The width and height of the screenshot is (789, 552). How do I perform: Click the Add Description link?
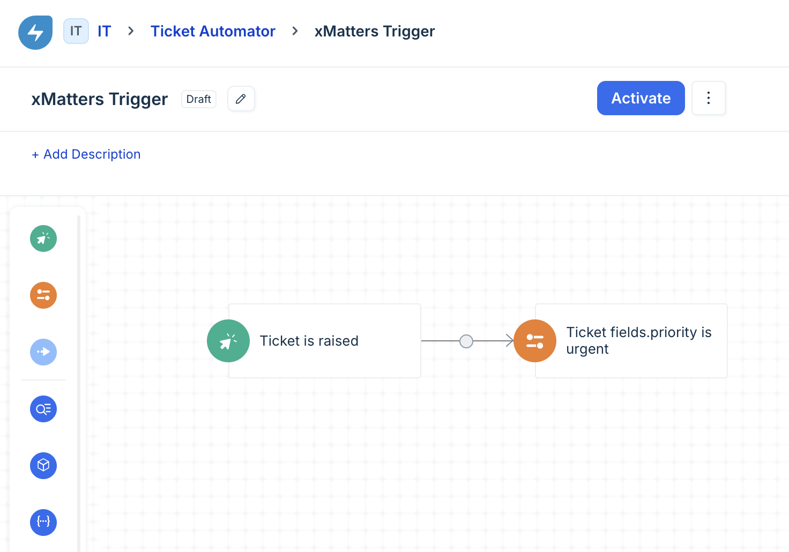(86, 154)
